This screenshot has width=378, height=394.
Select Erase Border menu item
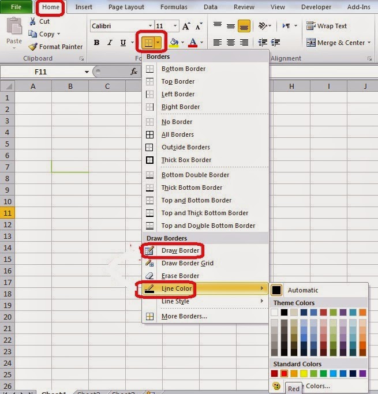(205, 276)
